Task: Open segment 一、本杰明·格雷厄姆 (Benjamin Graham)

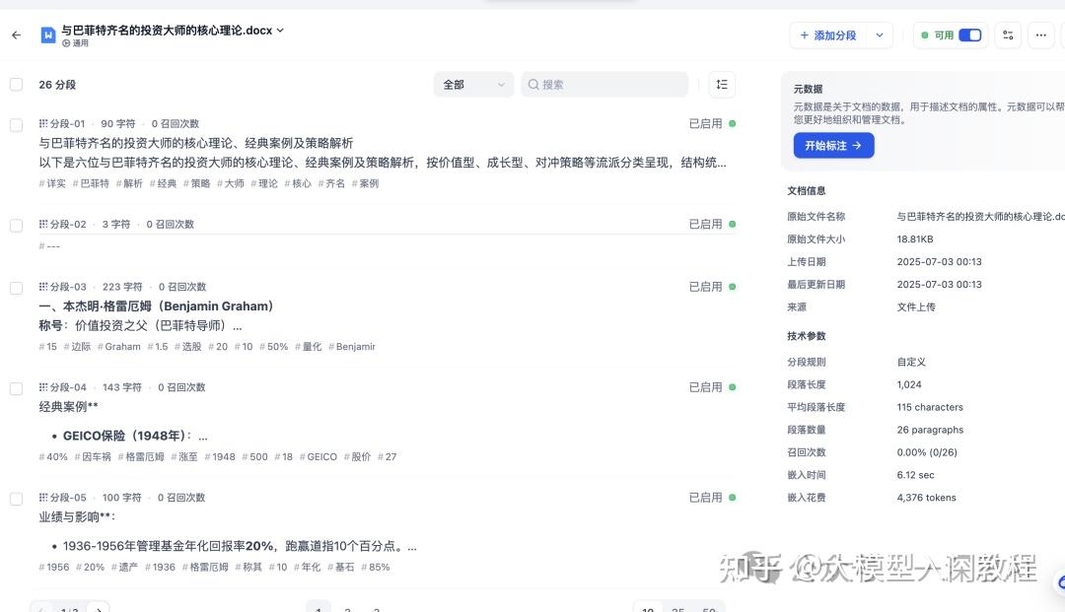Action: coord(156,306)
